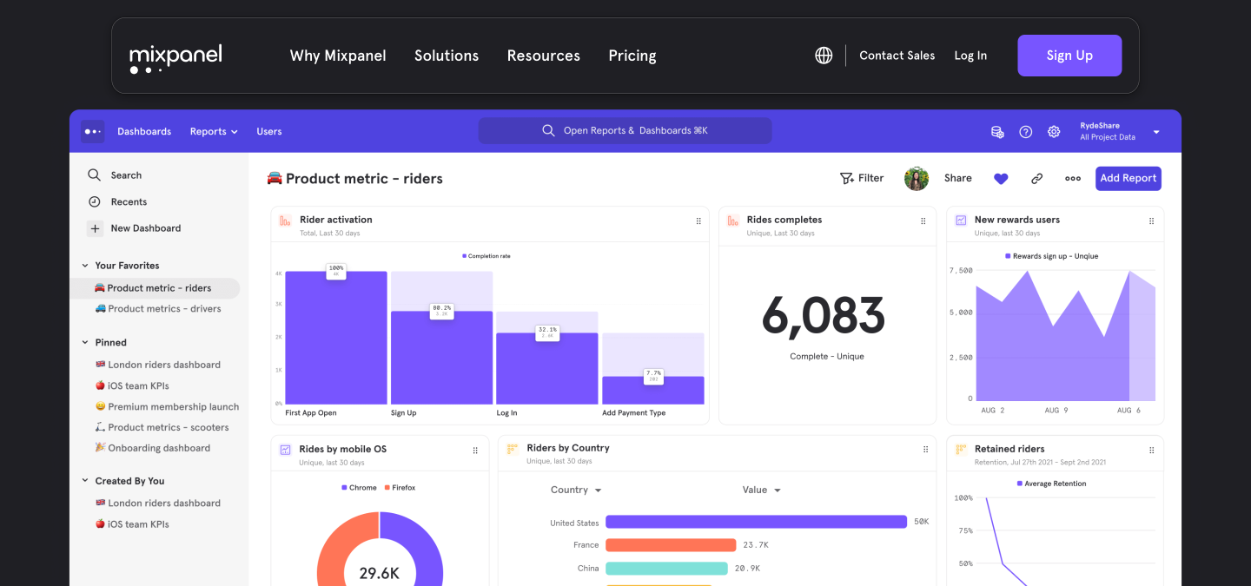Click the New rewards users report icon

(x=961, y=221)
